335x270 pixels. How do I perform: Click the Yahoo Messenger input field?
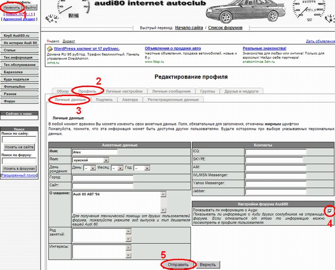coord(276,184)
